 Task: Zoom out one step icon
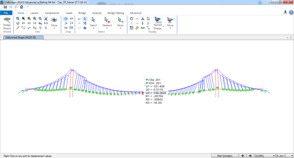click(x=40, y=19)
